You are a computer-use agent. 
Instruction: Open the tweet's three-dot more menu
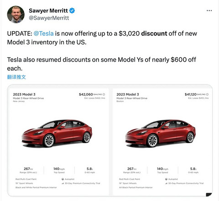[x=209, y=11]
